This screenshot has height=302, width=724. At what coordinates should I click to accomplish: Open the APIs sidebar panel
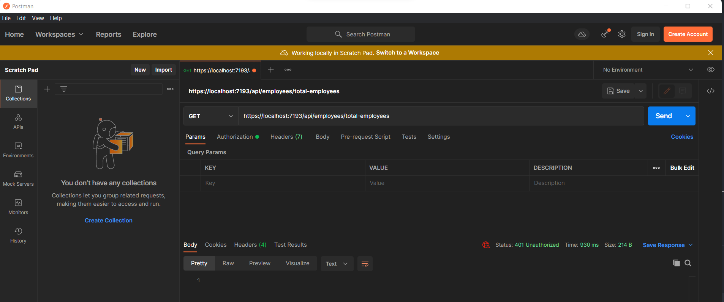[x=18, y=122]
